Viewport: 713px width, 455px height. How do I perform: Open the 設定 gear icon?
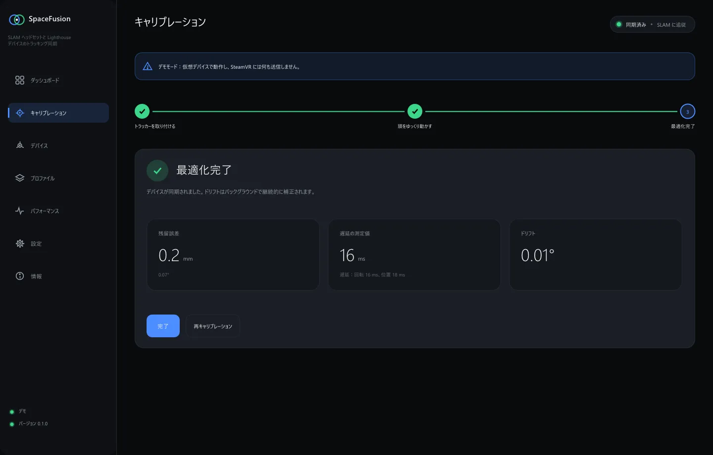pos(20,243)
